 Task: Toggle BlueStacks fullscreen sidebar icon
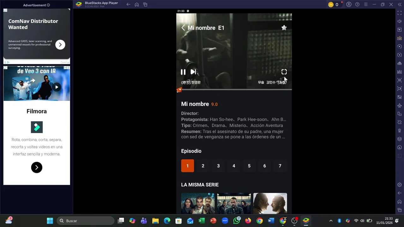[400, 13]
